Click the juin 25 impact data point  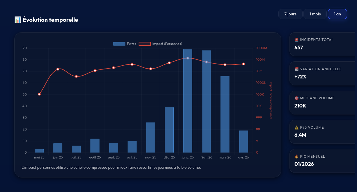click(x=58, y=69)
